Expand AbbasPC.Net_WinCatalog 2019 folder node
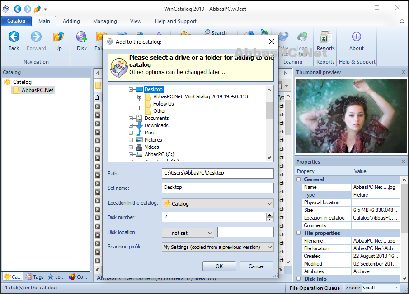Screen dimensions: 409x294 pos(139,96)
